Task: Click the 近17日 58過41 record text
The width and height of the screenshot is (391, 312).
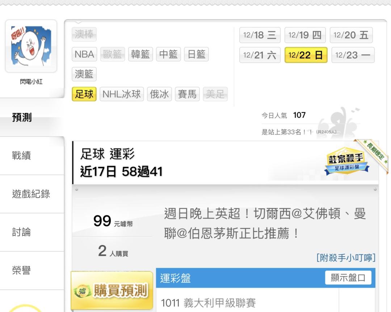Action: point(121,172)
